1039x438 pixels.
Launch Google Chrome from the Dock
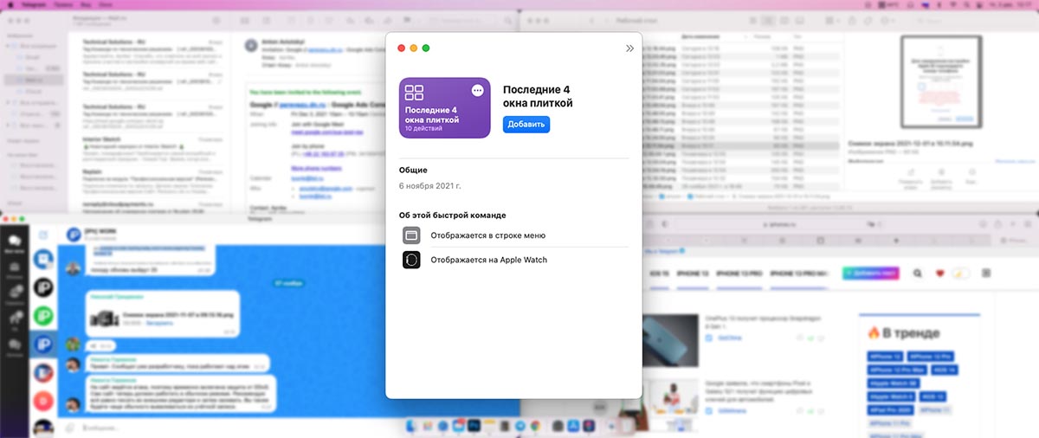tap(536, 426)
